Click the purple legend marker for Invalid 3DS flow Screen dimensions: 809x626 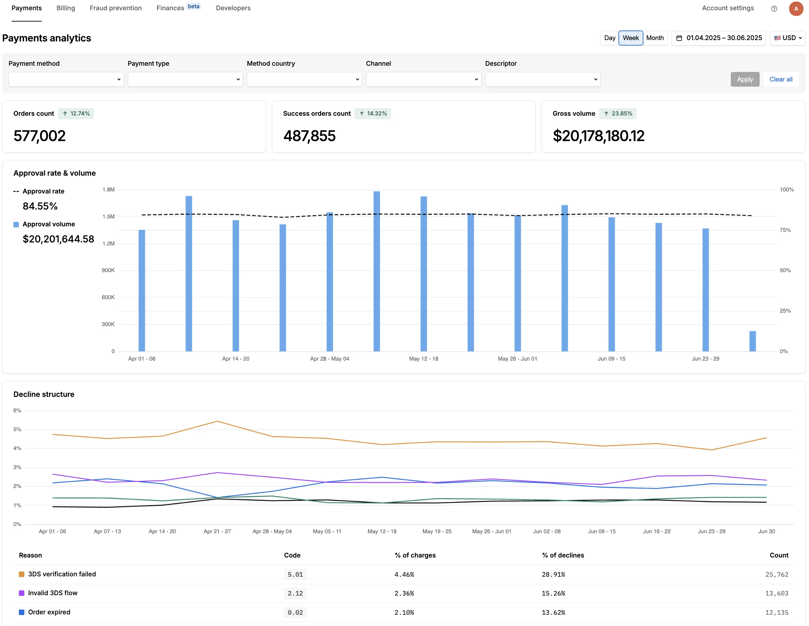coord(21,593)
